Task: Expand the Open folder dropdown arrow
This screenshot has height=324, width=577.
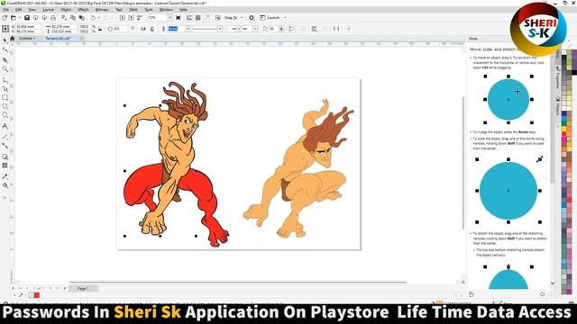Action: tap(19, 18)
